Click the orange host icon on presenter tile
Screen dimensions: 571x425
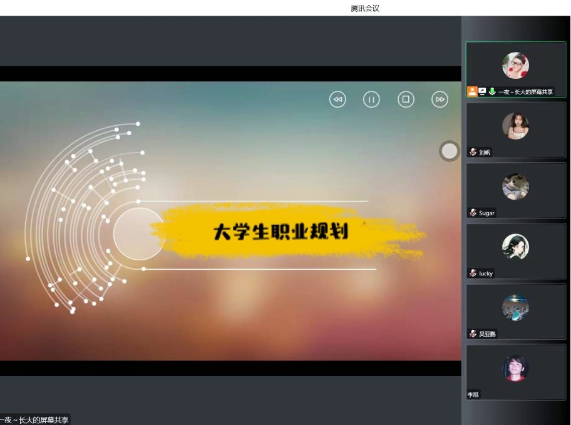(x=472, y=91)
